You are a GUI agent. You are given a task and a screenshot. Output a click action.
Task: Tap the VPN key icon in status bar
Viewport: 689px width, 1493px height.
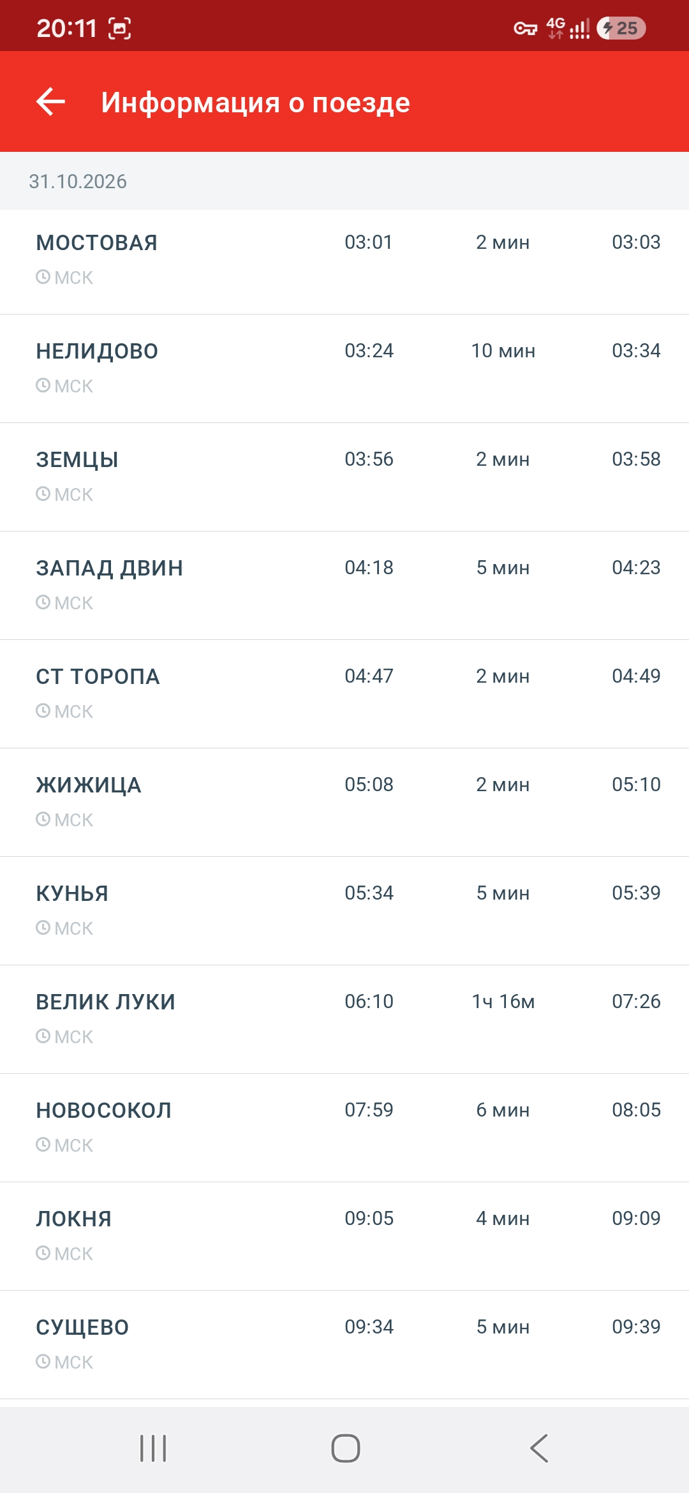click(526, 29)
